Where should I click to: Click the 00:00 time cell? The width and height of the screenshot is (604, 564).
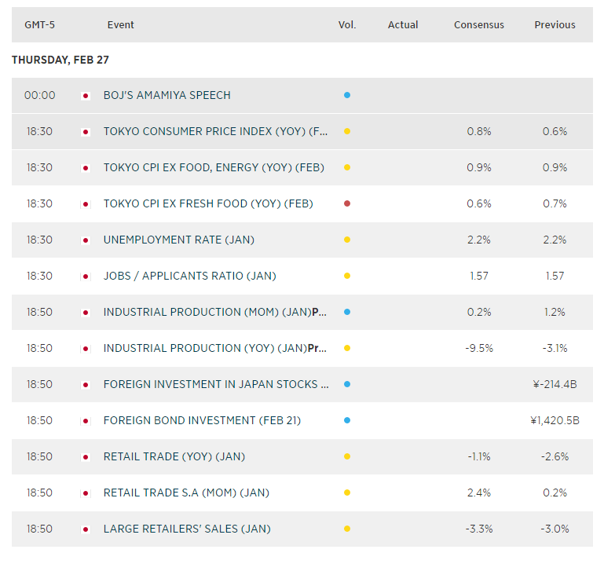point(40,95)
